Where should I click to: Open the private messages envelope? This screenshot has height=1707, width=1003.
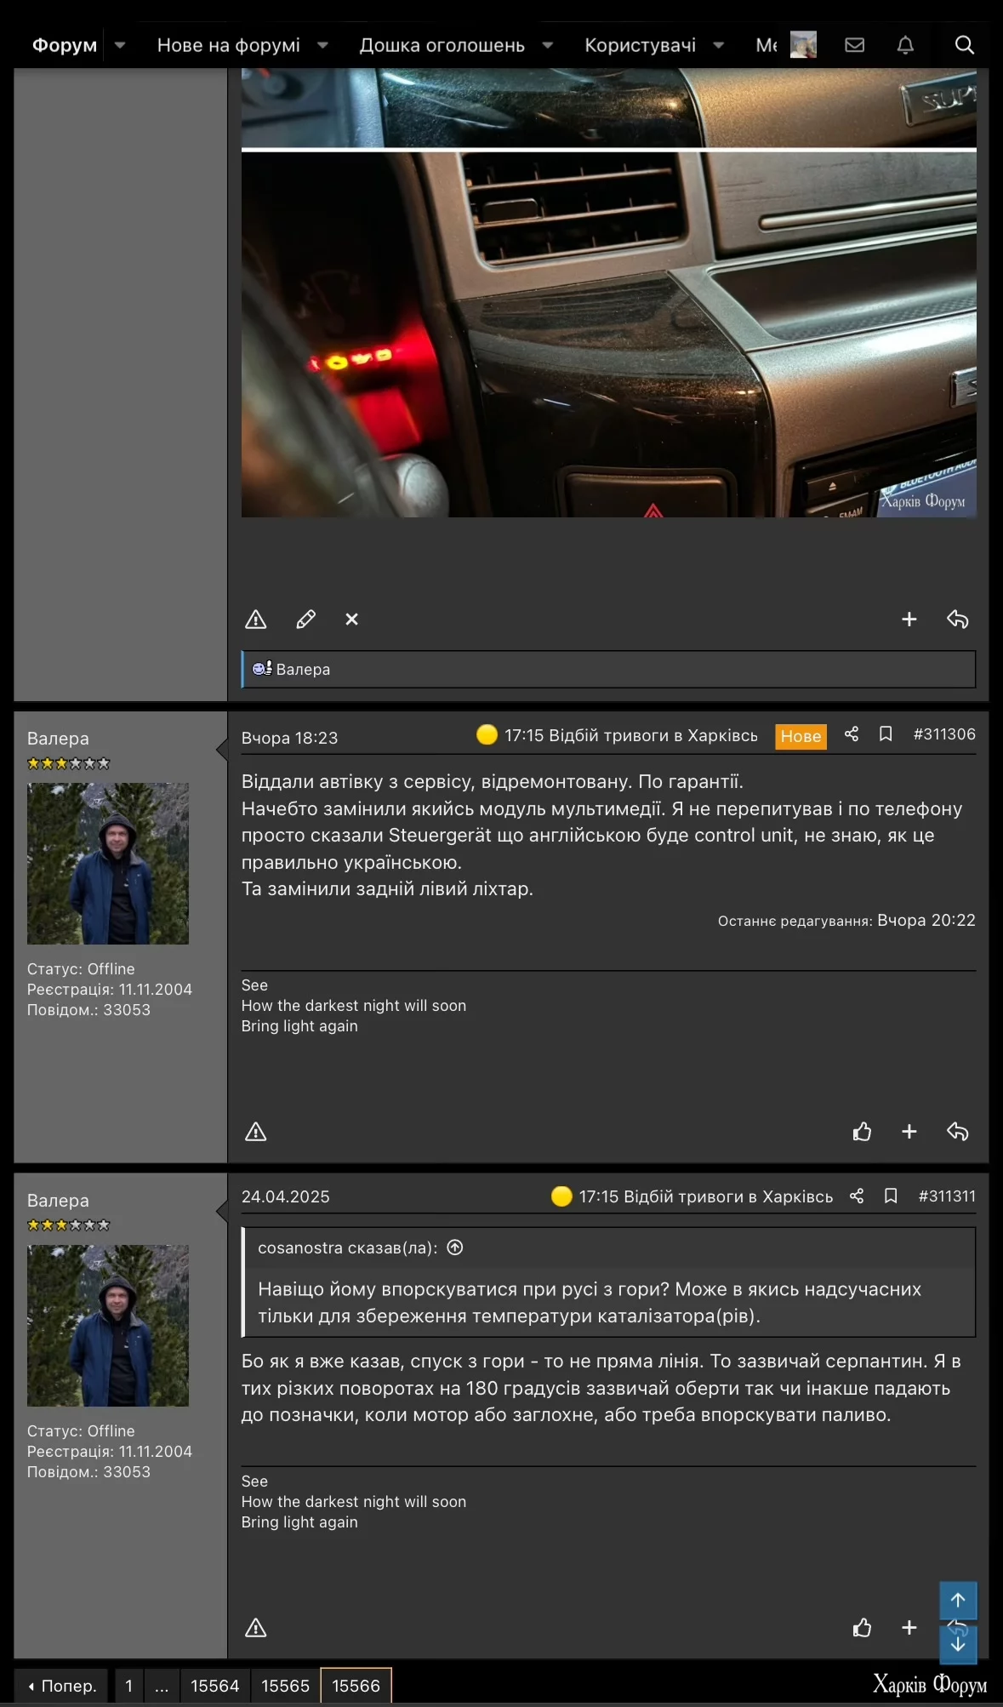coord(854,45)
